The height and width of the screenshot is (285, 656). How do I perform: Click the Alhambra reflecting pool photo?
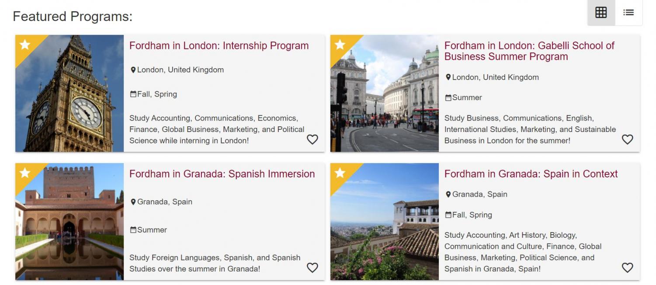point(70,227)
